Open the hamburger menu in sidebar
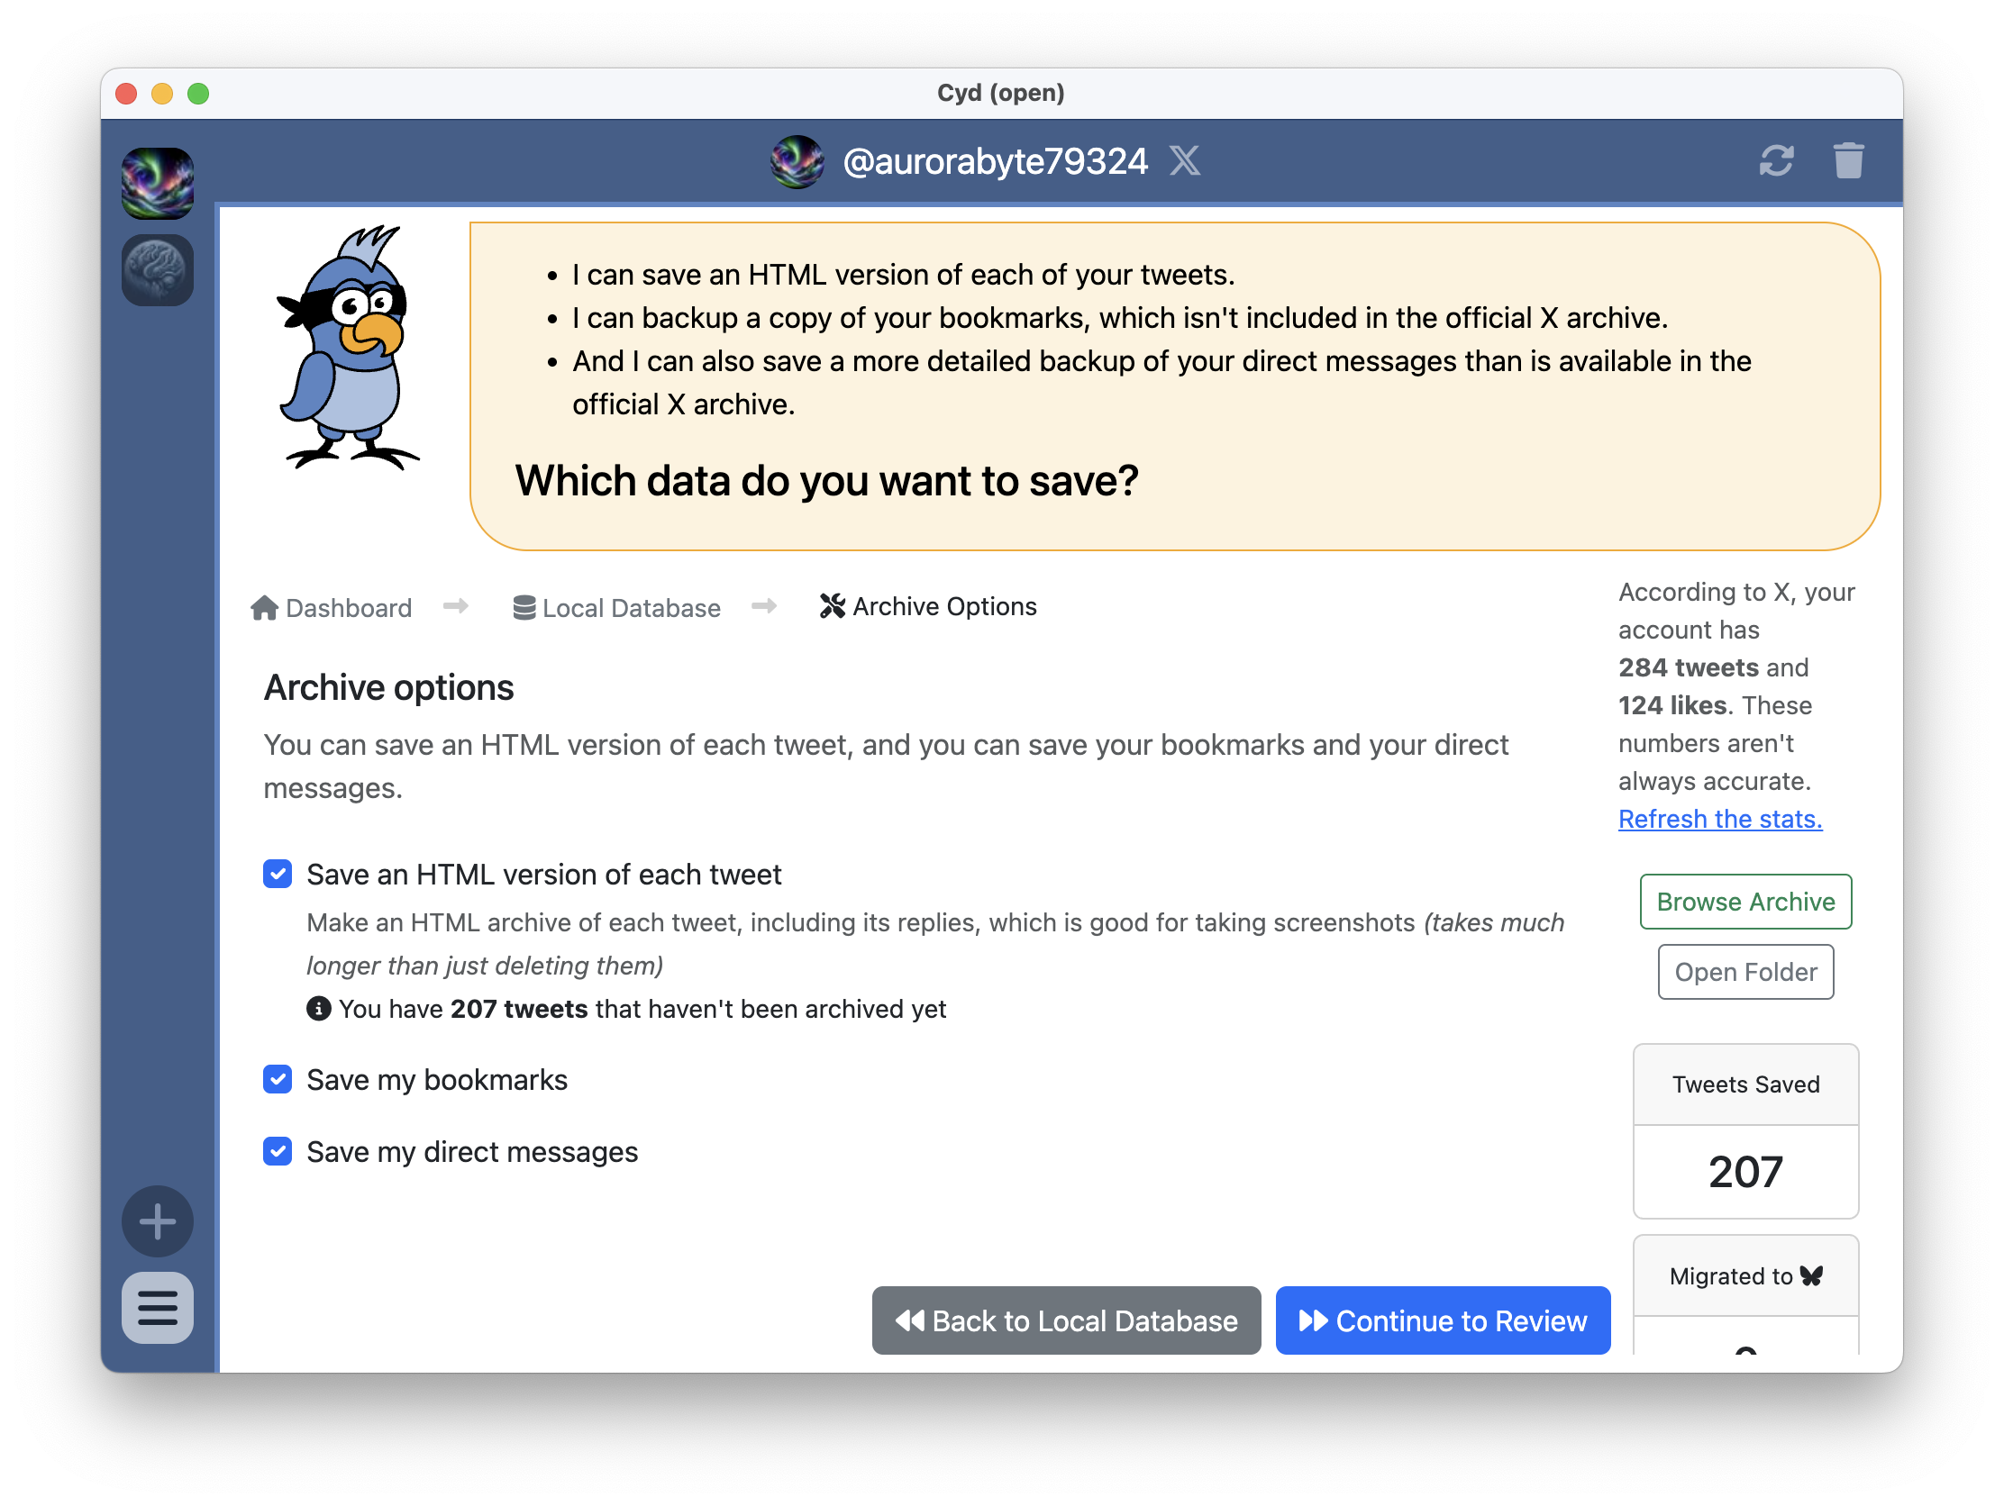 (158, 1307)
